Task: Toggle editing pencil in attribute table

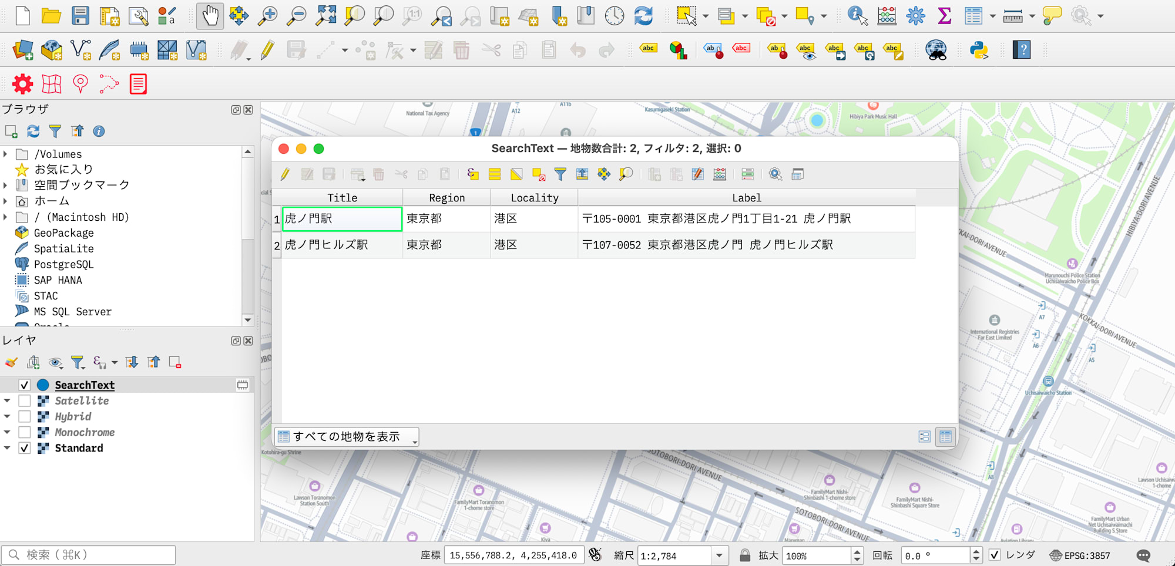Action: point(285,174)
